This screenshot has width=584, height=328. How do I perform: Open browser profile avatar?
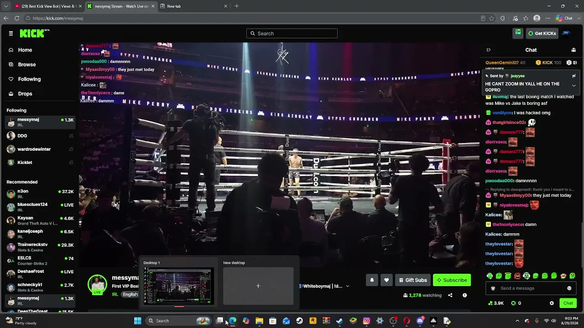tap(537, 18)
